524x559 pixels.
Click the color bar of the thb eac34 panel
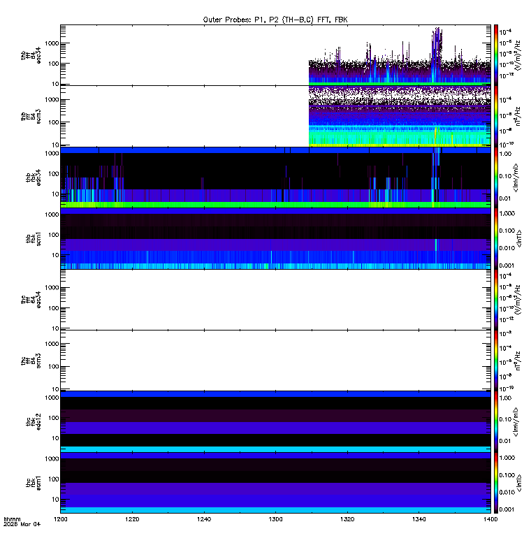coord(495,55)
